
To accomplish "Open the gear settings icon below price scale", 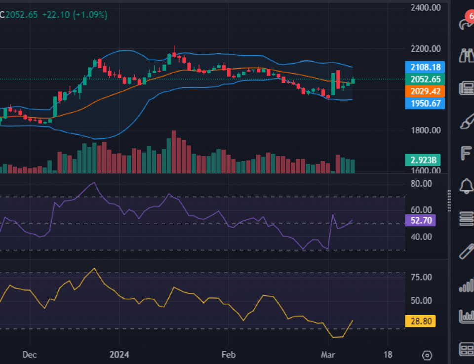I will tap(428, 355).
